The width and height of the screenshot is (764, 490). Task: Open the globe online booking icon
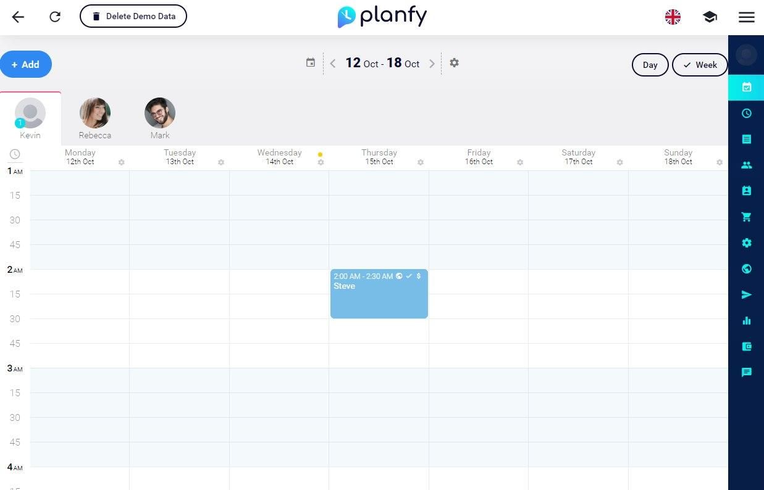[747, 268]
